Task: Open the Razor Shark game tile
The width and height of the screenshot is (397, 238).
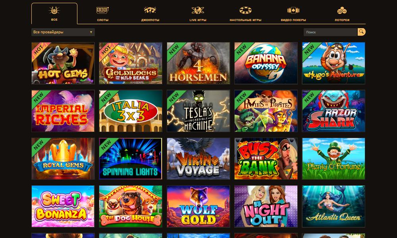Action: (333, 111)
